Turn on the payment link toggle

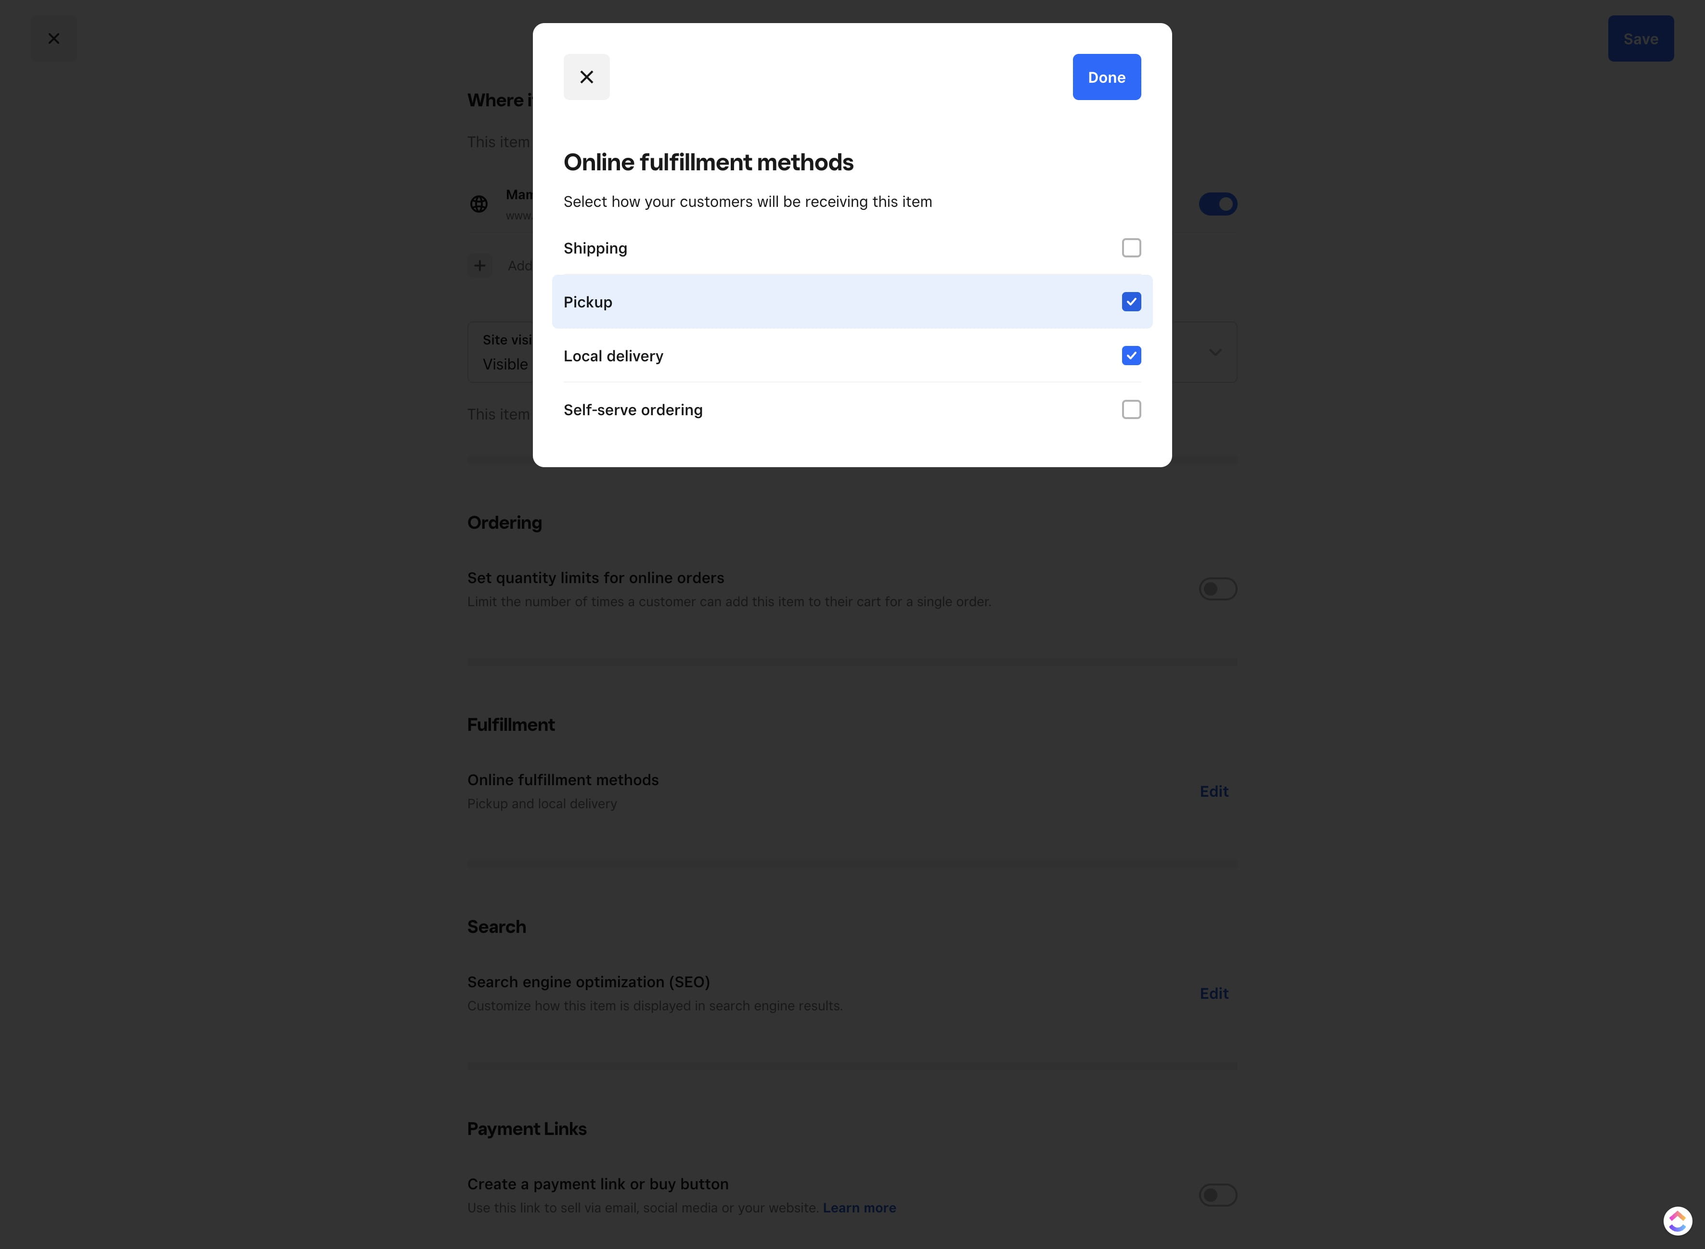click(1217, 1195)
